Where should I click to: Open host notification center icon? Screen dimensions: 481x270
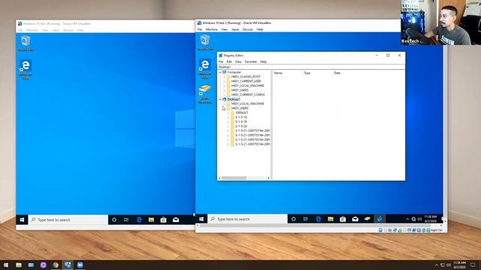tap(473, 265)
